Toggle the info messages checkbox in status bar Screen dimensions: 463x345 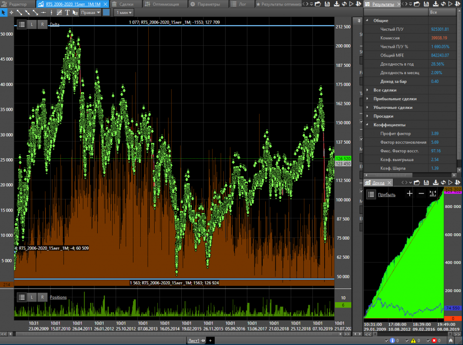(x=387, y=340)
